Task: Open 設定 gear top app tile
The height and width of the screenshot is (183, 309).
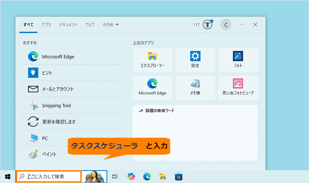Action: (x=195, y=60)
